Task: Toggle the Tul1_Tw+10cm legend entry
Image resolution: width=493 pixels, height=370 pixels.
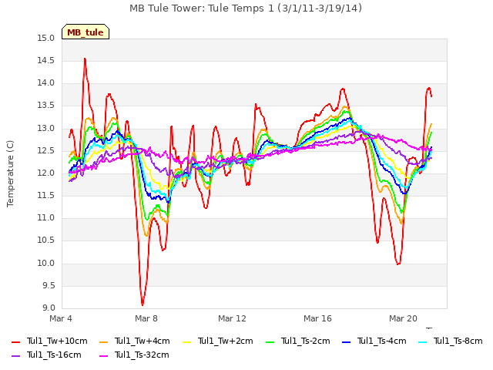Action: tap(49, 341)
